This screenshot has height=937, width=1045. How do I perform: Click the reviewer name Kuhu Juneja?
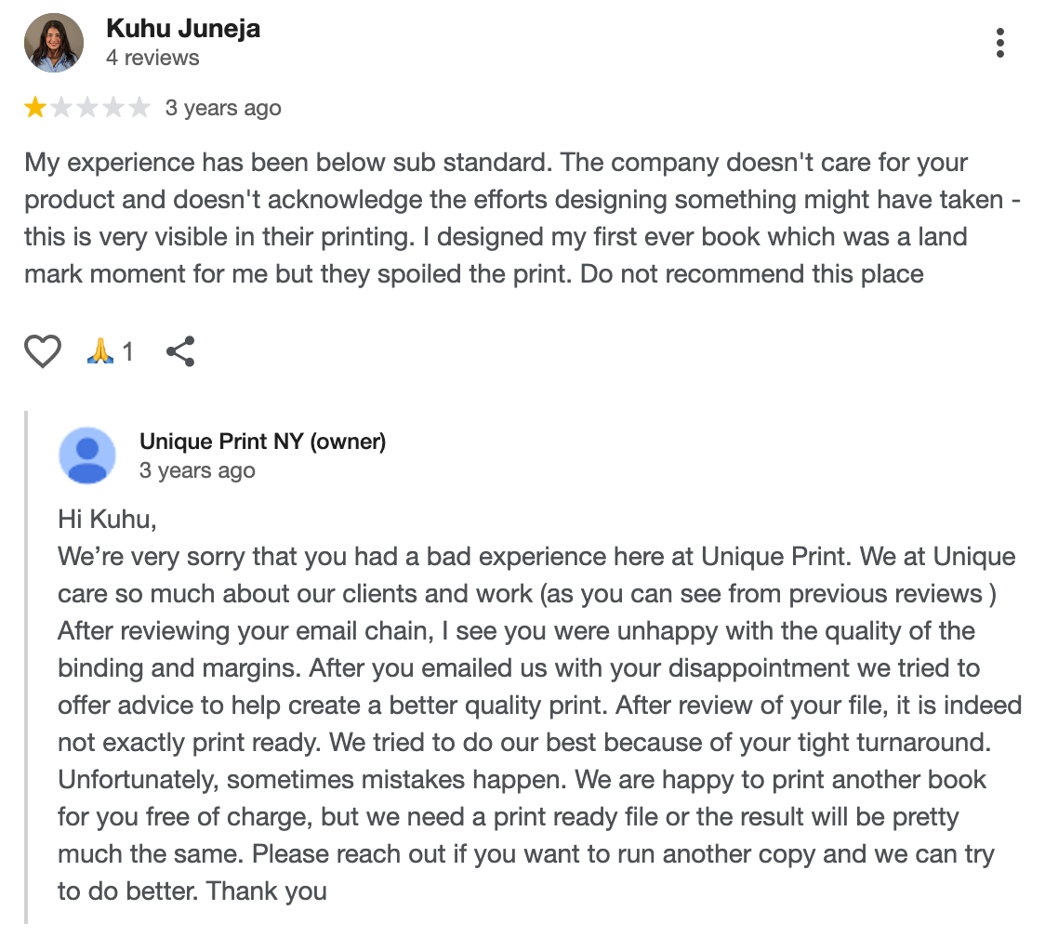click(183, 29)
